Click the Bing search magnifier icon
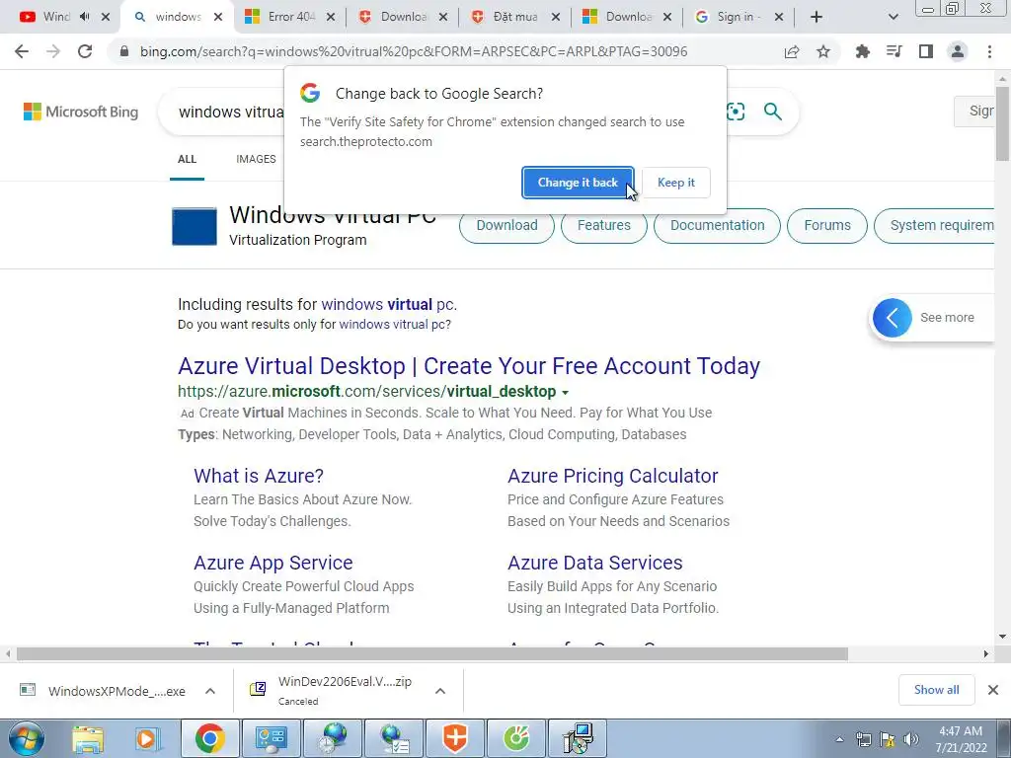The image size is (1011, 758). tap(772, 112)
